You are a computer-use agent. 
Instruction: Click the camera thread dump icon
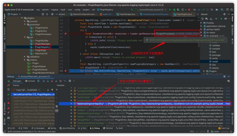[x=9, y=118]
